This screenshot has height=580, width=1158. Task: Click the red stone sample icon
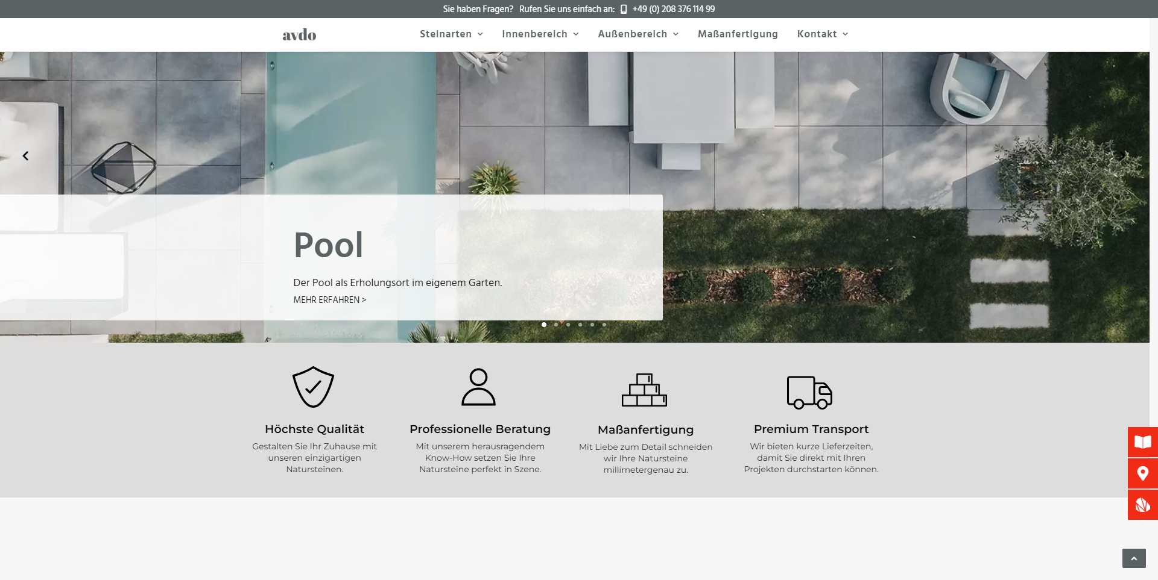pyautogui.click(x=1142, y=505)
